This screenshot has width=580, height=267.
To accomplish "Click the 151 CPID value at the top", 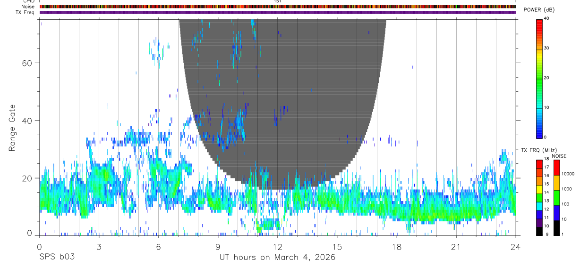I will coord(277,1).
